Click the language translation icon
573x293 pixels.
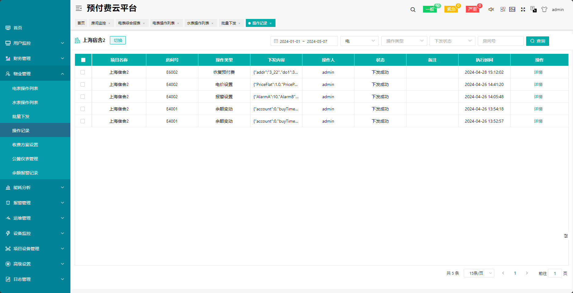pyautogui.click(x=534, y=9)
